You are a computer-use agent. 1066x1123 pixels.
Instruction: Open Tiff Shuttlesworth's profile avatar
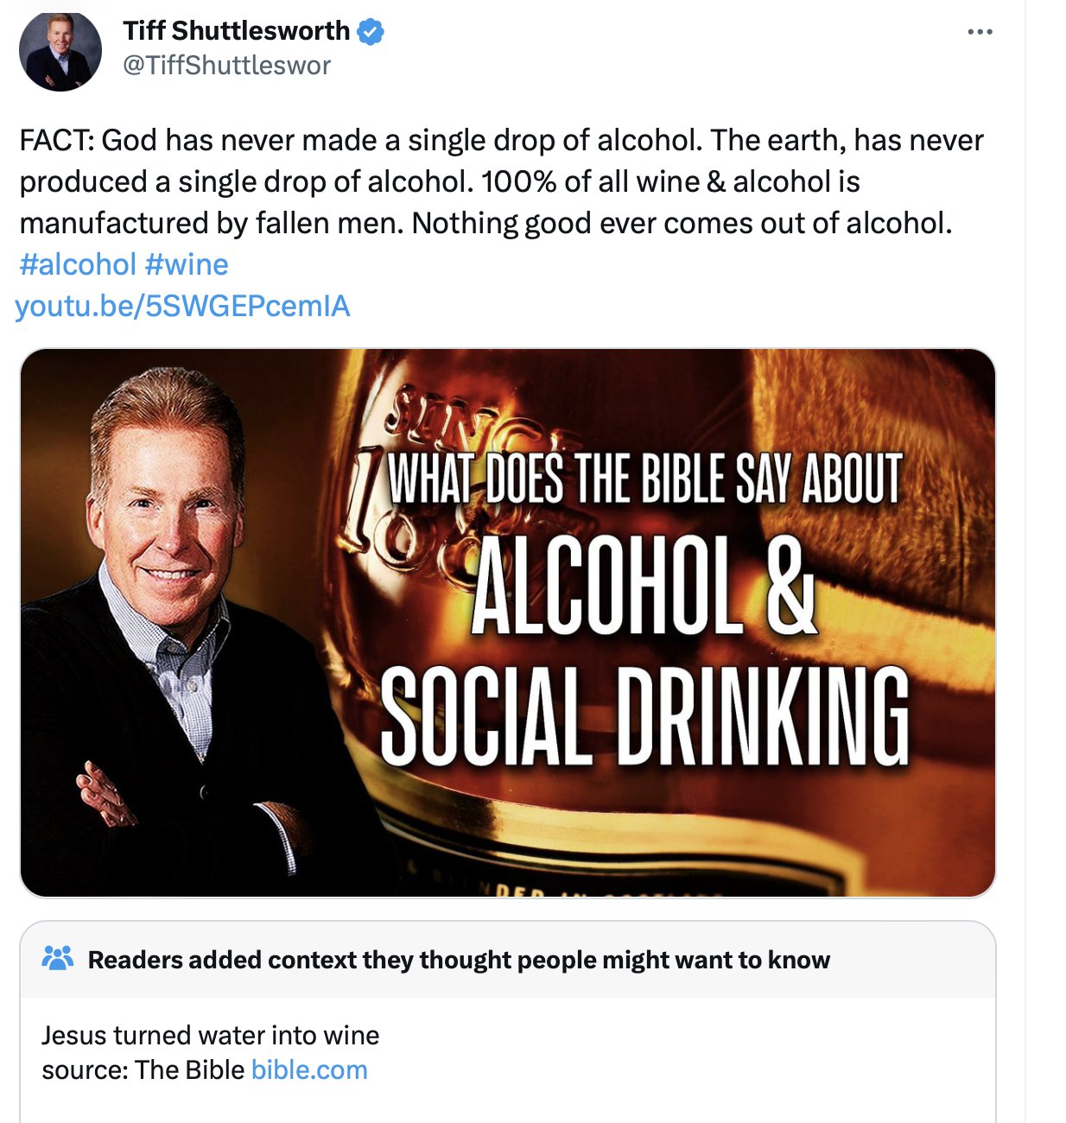click(60, 50)
